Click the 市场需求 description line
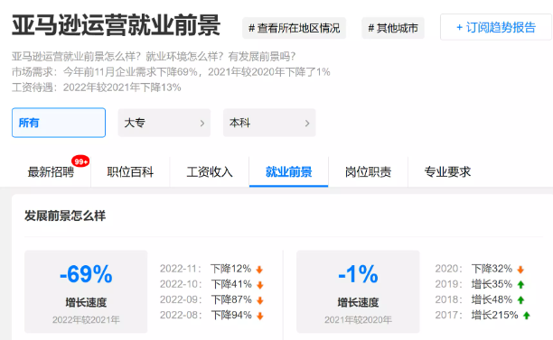The image size is (553, 340). point(171,72)
